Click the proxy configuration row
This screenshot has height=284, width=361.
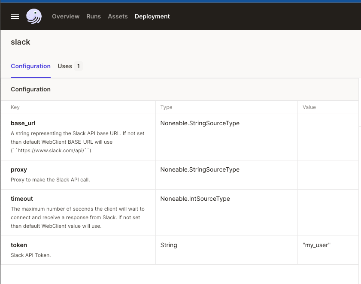19,169
